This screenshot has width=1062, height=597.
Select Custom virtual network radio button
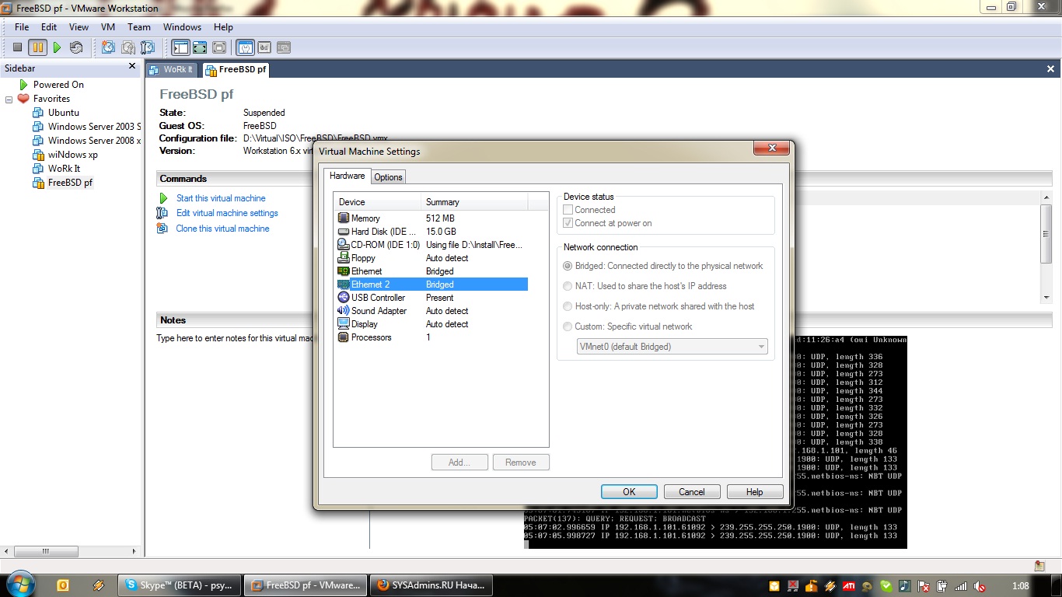click(568, 326)
